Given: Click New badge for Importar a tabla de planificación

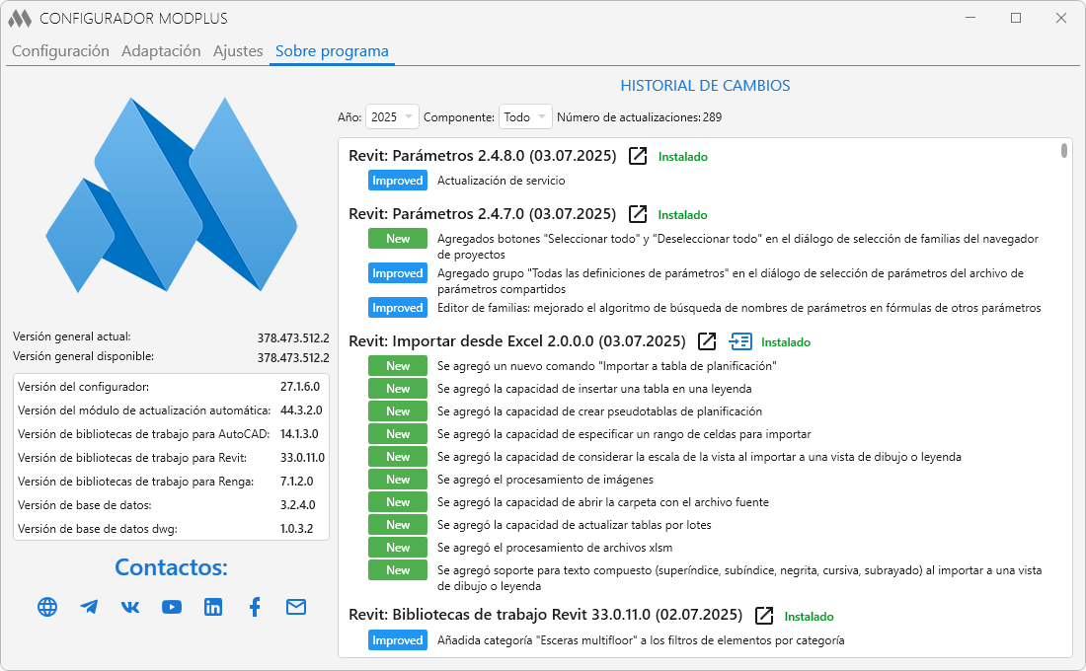Looking at the screenshot, I should tap(398, 366).
